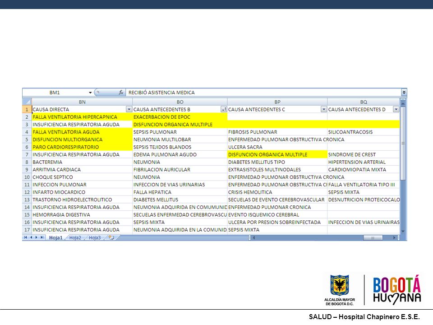Image resolution: width=433 pixels, height=325 pixels.
Task: Select column BO header
Action: coord(180,102)
